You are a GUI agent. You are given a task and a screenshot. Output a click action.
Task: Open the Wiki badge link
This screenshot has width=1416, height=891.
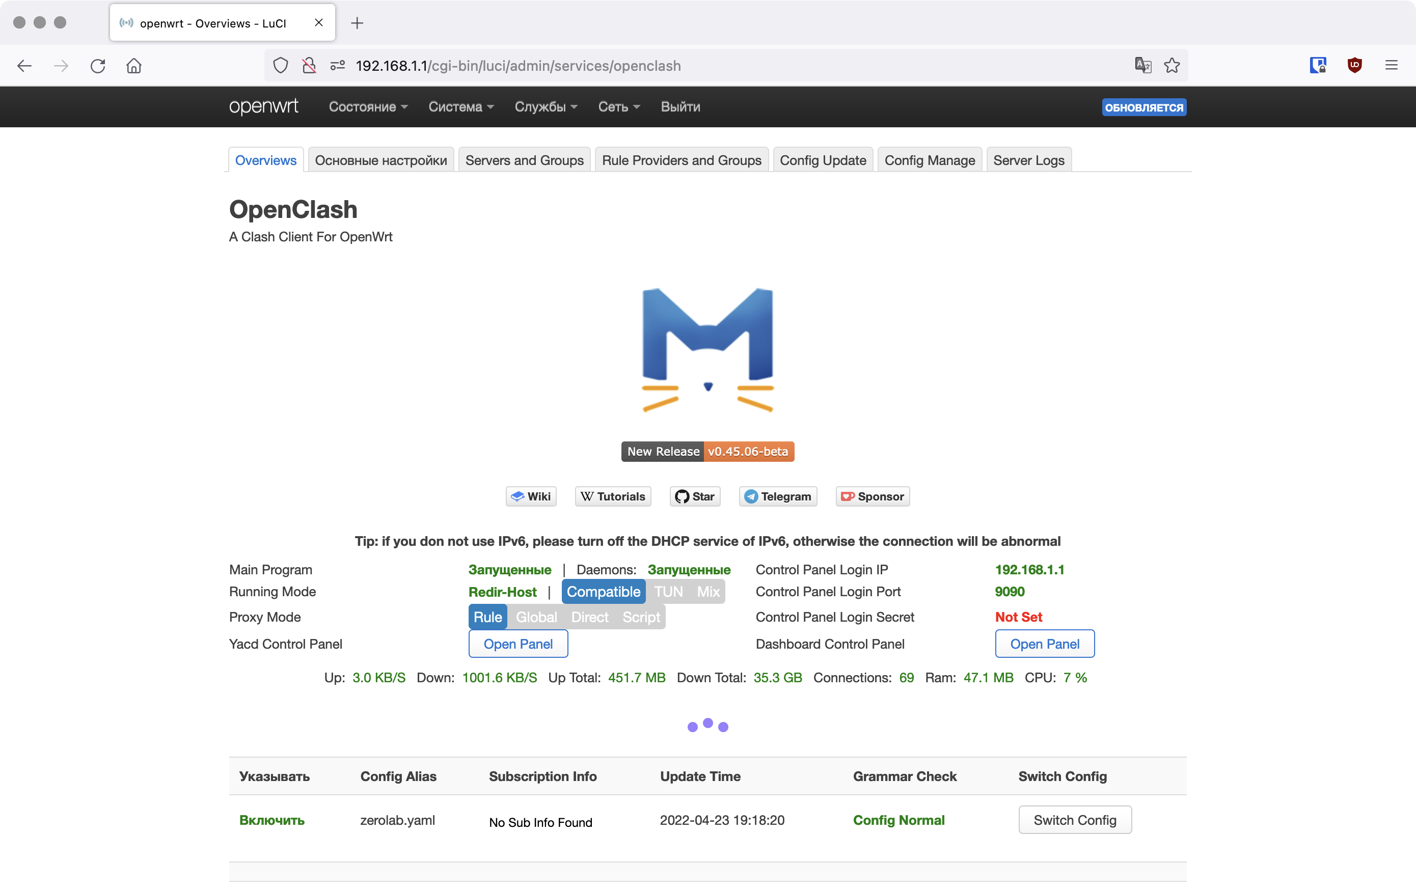pos(531,496)
